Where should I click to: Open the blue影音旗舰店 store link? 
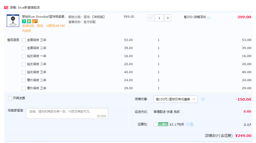click(x=29, y=7)
